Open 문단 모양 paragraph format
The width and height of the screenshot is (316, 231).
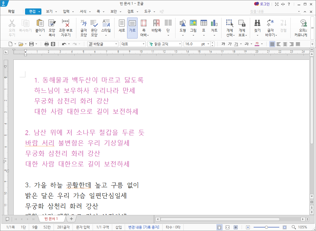pos(94,28)
